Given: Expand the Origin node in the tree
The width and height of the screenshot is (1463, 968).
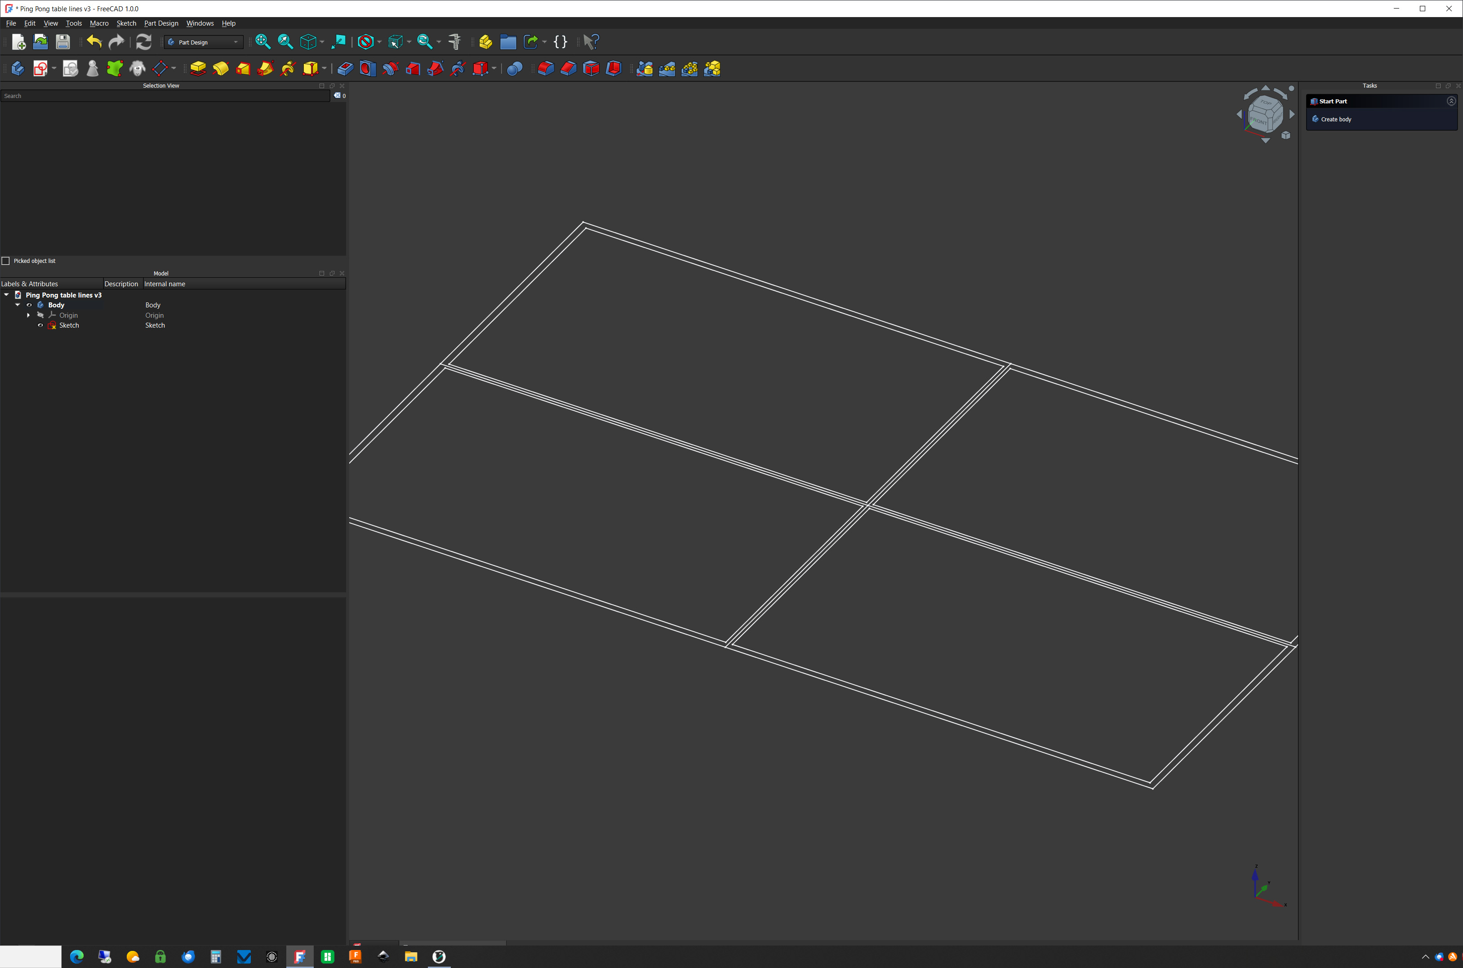Looking at the screenshot, I should pos(28,315).
